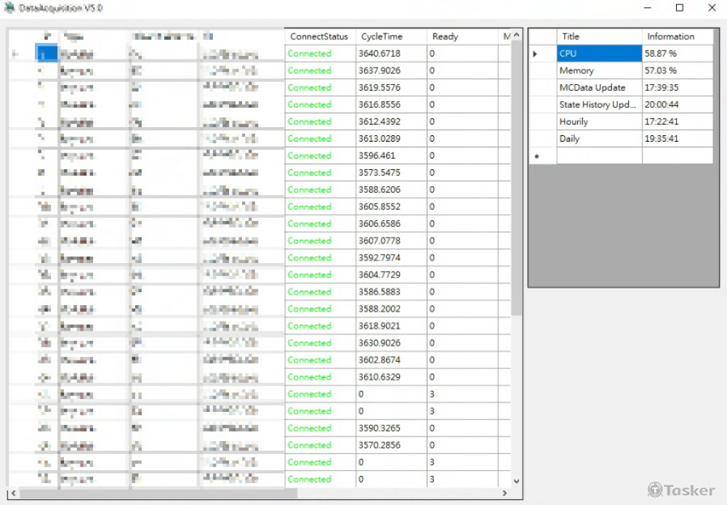Sort by the ConnectStatus column header
The height and width of the screenshot is (505, 727).
320,36
